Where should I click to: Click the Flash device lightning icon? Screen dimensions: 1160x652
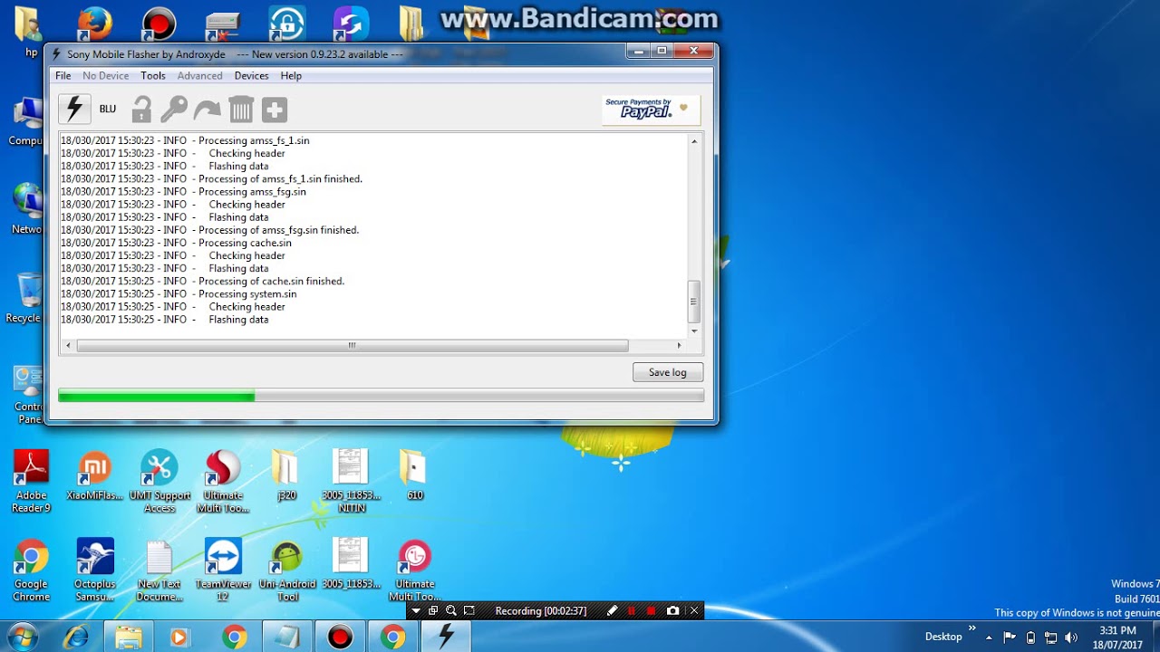pyautogui.click(x=74, y=109)
